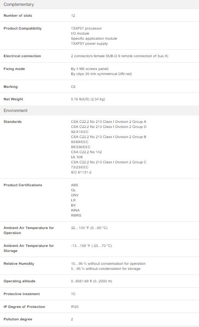Click the Fixing mode label
Image resolution: width=199 pixels, height=327 pixels.
point(14,69)
